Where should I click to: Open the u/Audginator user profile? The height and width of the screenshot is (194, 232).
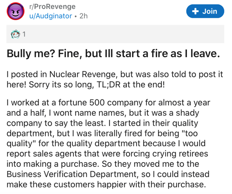coord(50,16)
